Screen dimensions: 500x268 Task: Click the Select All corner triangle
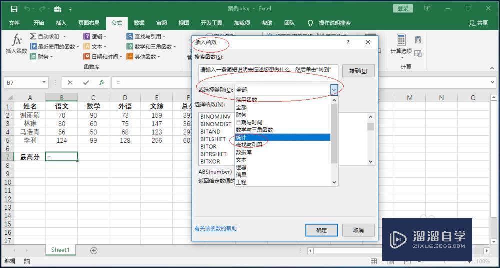click(x=10, y=98)
